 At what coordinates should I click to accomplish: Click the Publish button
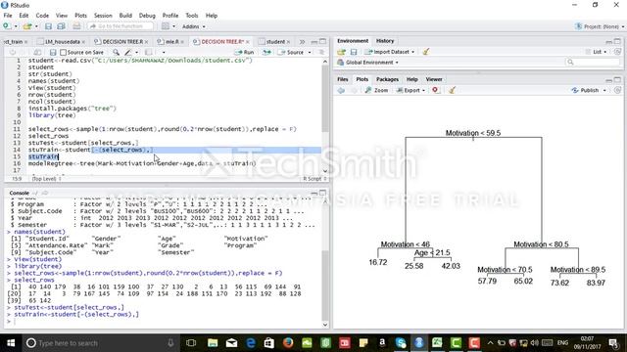pos(586,91)
